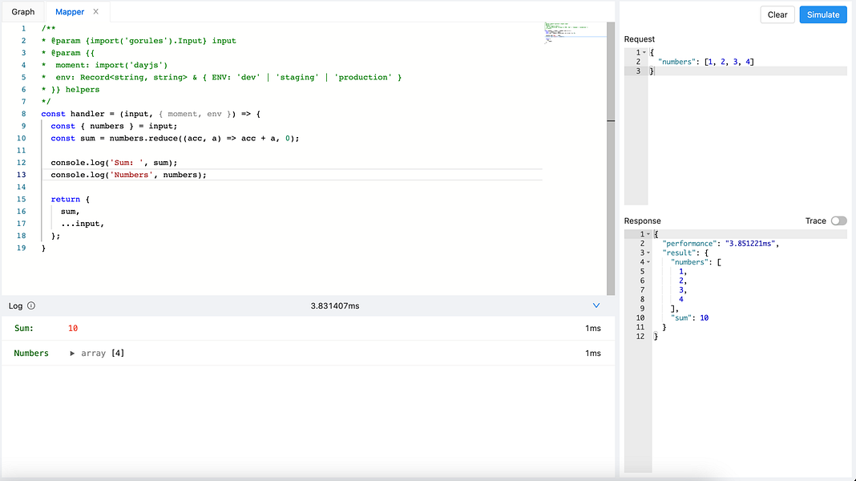Click the Simulate button
Viewport: 856px width, 481px height.
[822, 14]
